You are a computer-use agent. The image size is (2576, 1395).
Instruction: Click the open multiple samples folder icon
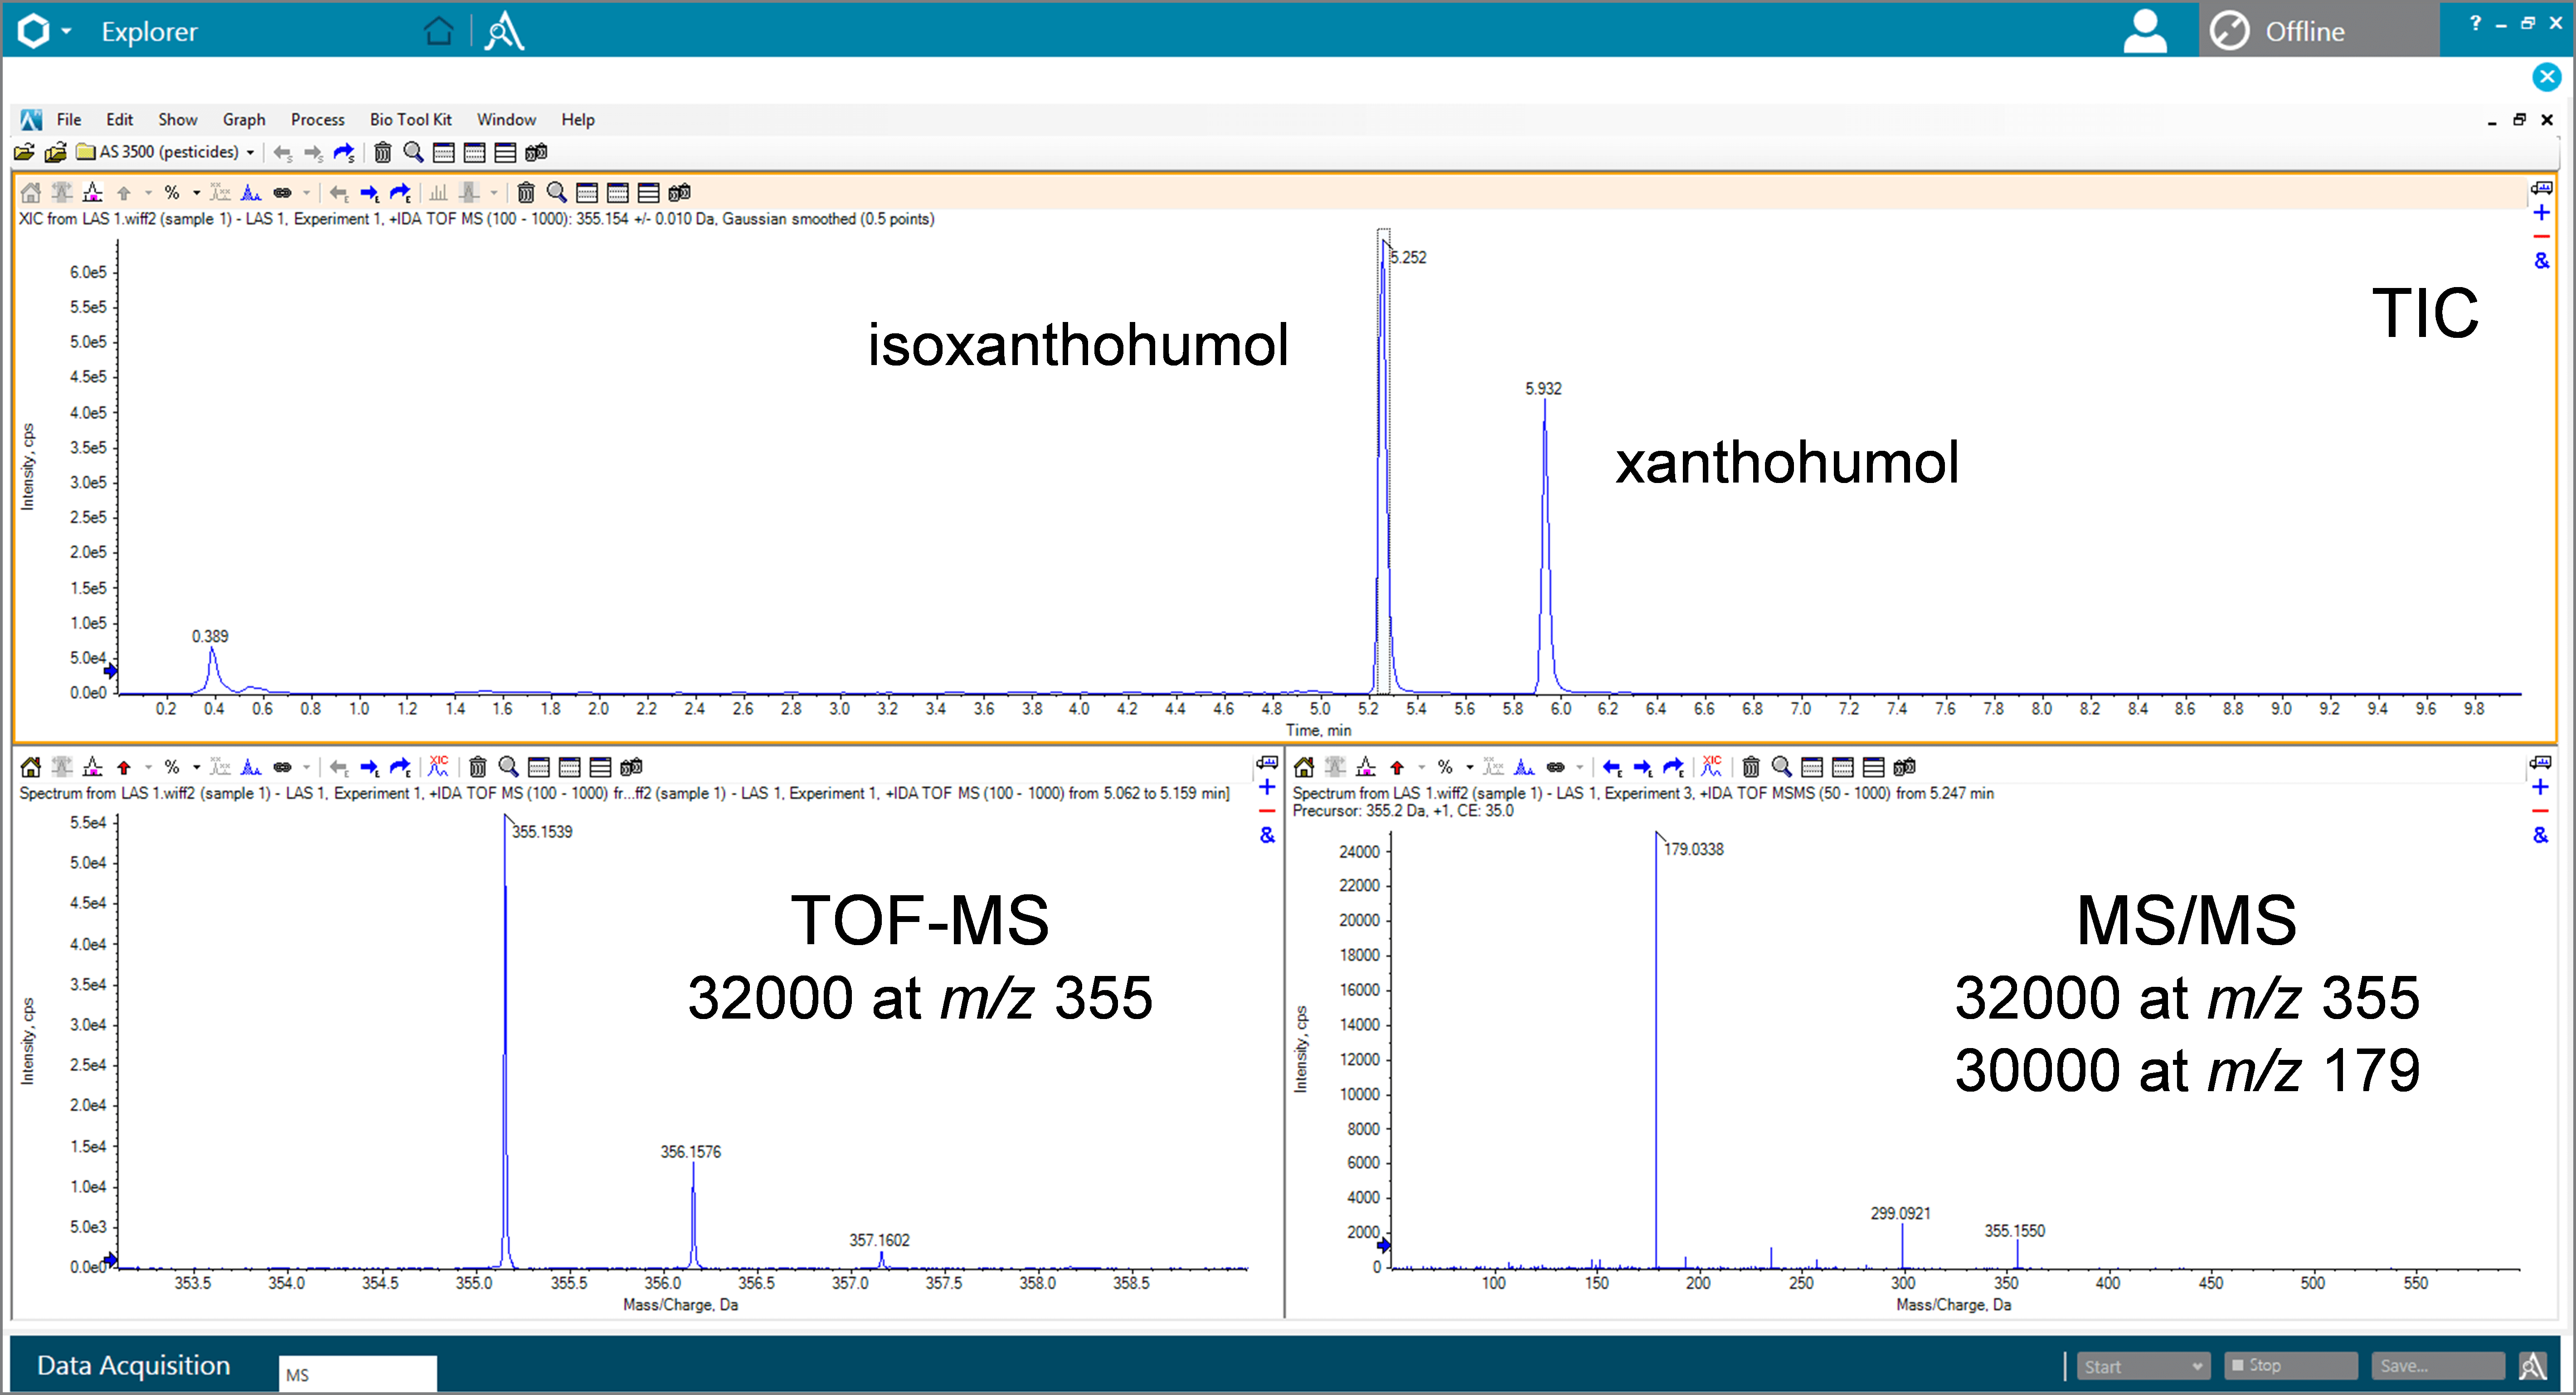coord(56,152)
